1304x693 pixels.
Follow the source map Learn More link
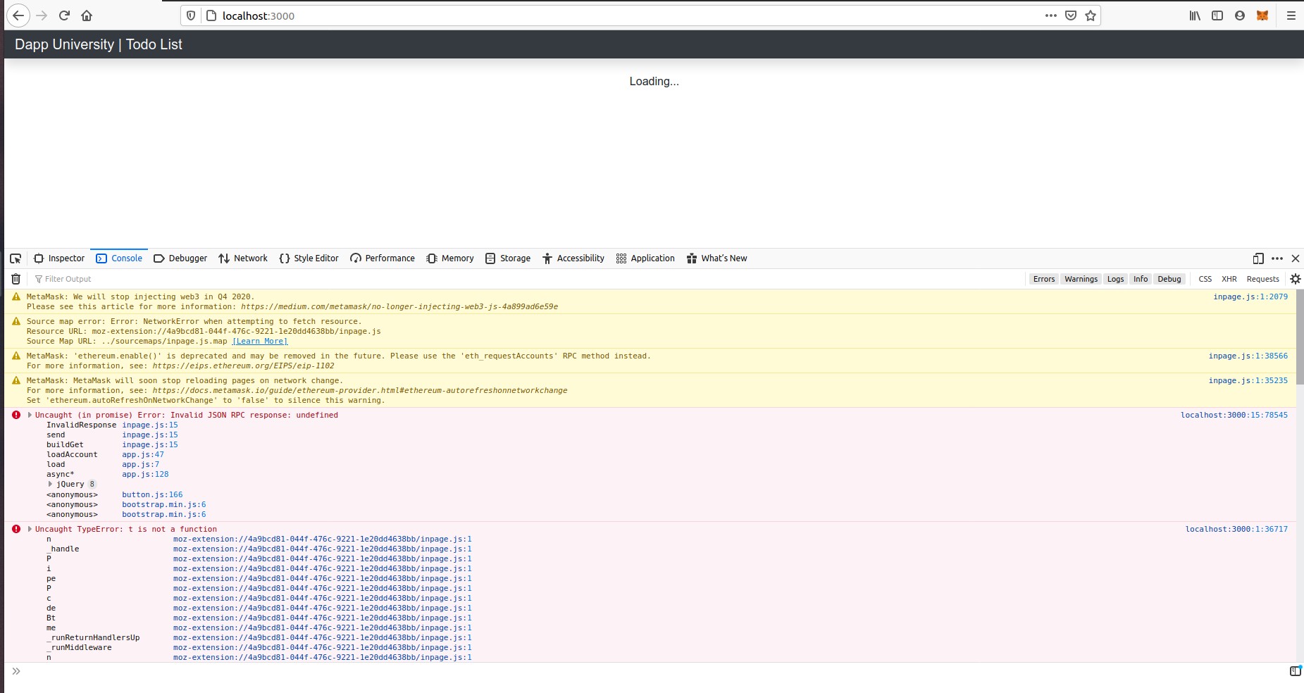(259, 341)
